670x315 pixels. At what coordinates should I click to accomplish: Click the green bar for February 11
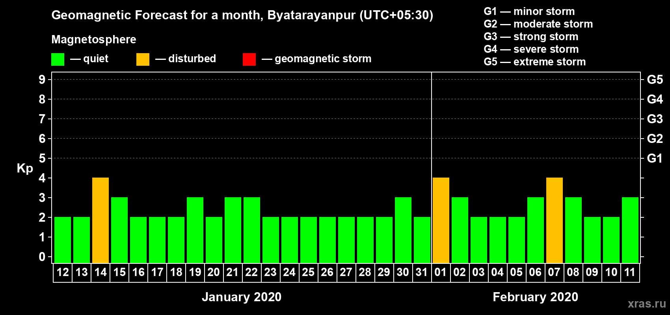pos(630,230)
